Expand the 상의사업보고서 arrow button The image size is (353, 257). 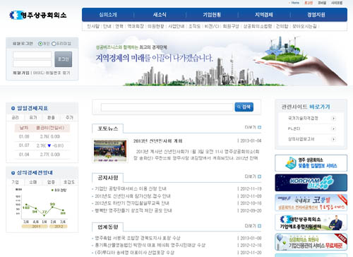click(x=333, y=139)
